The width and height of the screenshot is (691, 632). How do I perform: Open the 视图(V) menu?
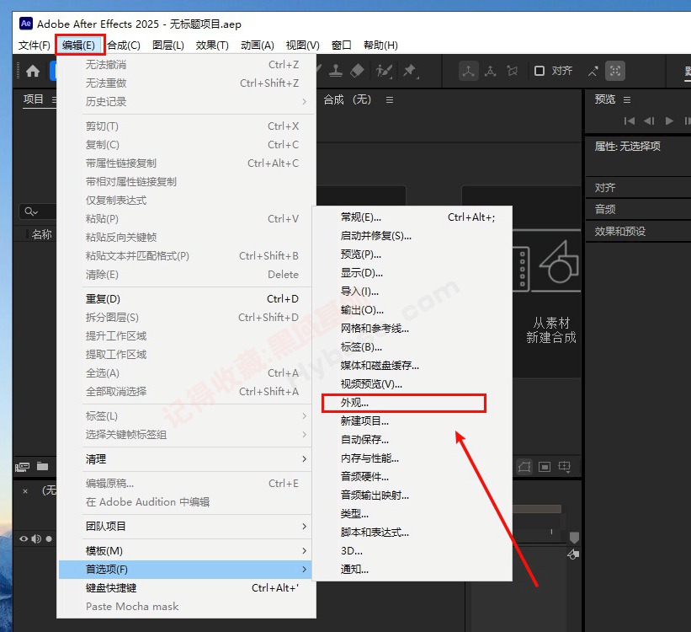point(302,45)
